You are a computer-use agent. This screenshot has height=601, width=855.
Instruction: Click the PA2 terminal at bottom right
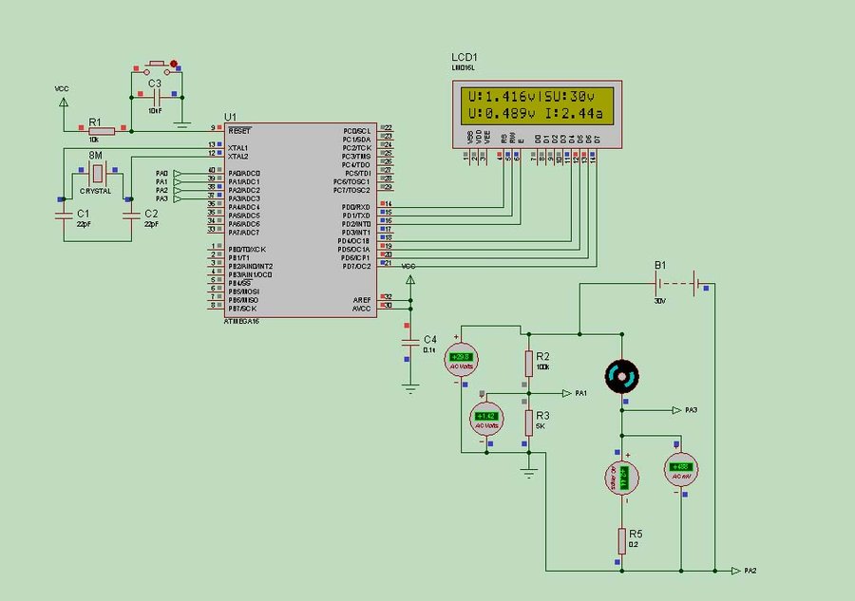click(738, 571)
